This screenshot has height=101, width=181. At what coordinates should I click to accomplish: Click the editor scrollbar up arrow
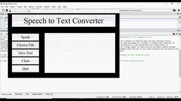click(x=180, y=20)
